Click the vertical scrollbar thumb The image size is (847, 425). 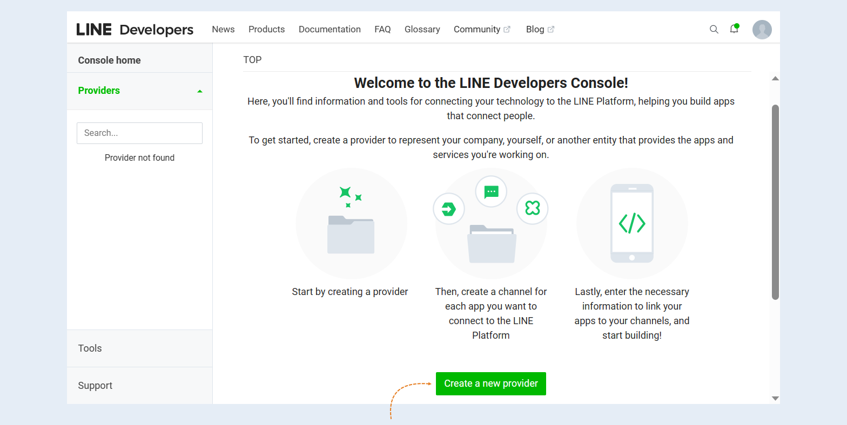click(x=776, y=202)
